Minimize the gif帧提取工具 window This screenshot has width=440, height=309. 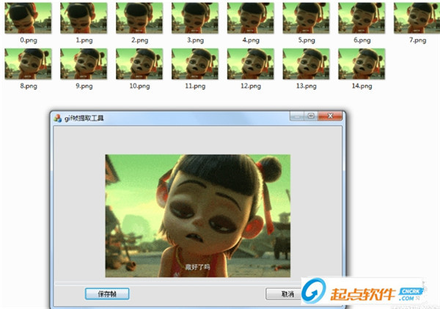(x=297, y=116)
